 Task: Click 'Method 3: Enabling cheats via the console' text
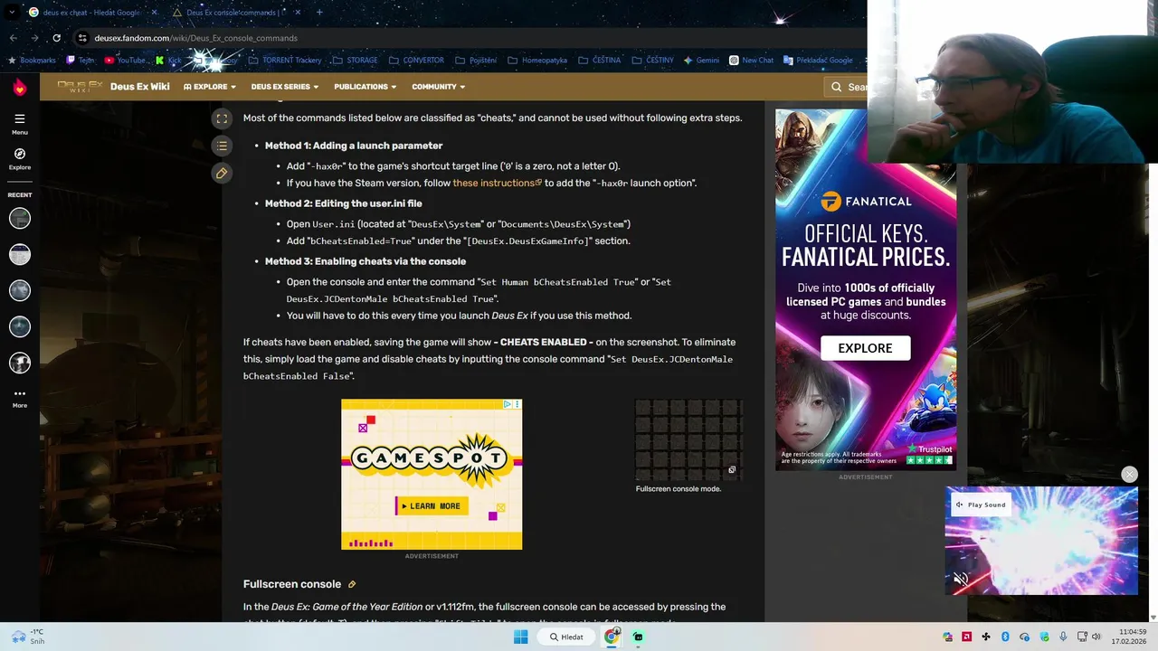[365, 261]
